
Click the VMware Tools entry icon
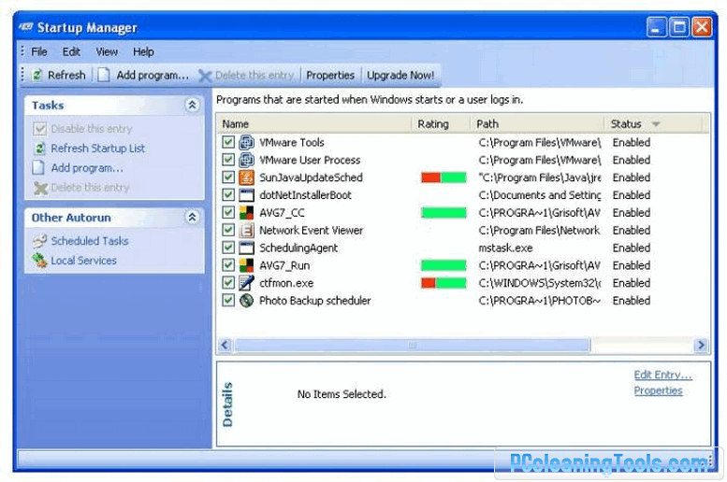[246, 142]
